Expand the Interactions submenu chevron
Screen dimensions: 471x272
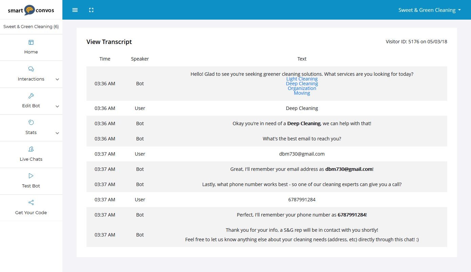[x=57, y=80]
